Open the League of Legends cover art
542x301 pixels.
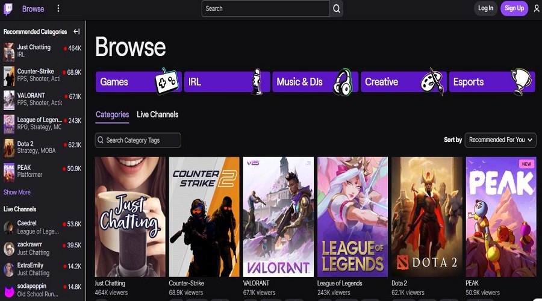coord(352,217)
